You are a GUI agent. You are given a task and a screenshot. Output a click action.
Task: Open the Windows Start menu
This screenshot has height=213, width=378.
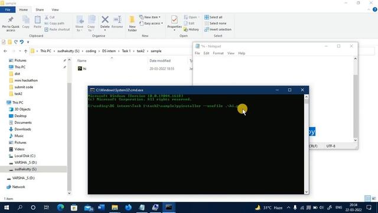[6, 208]
